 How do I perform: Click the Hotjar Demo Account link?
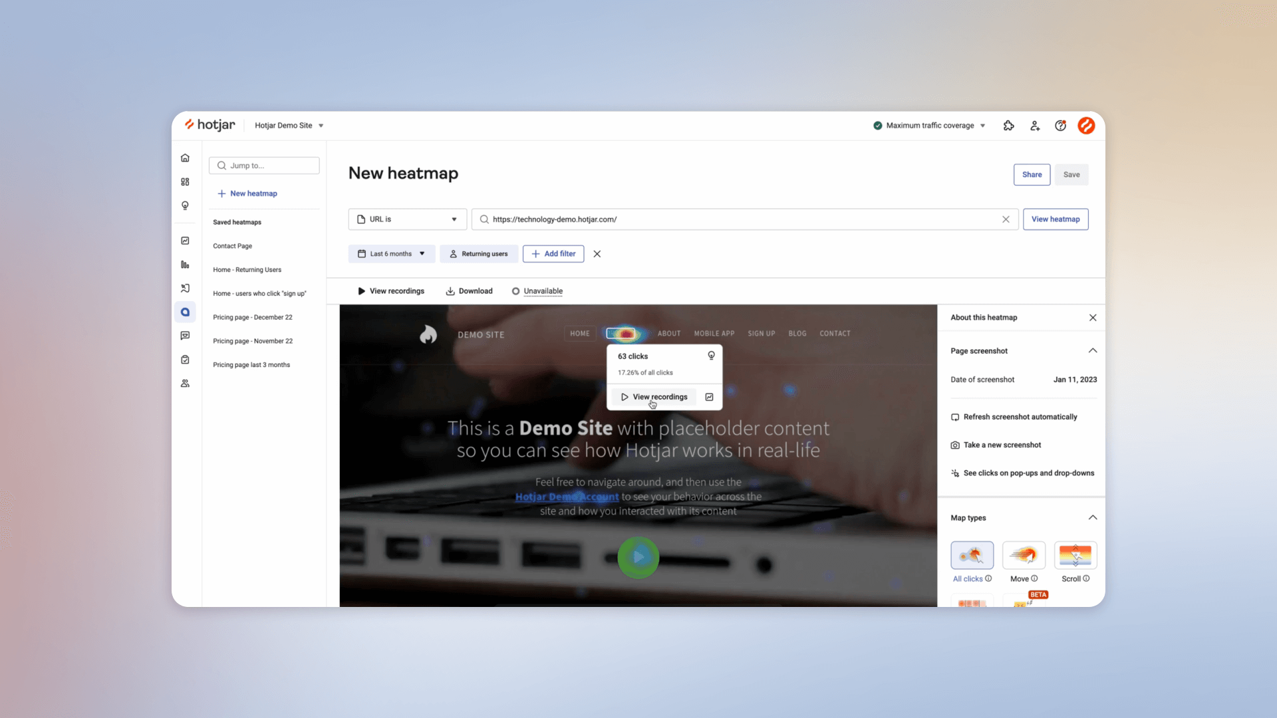click(x=567, y=497)
